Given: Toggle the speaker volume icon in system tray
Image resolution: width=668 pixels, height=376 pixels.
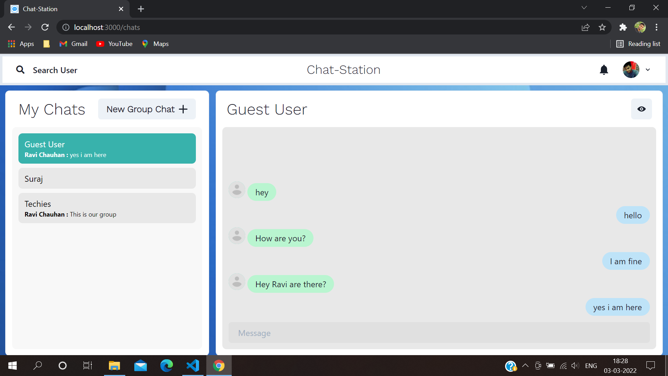Looking at the screenshot, I should click(x=575, y=366).
